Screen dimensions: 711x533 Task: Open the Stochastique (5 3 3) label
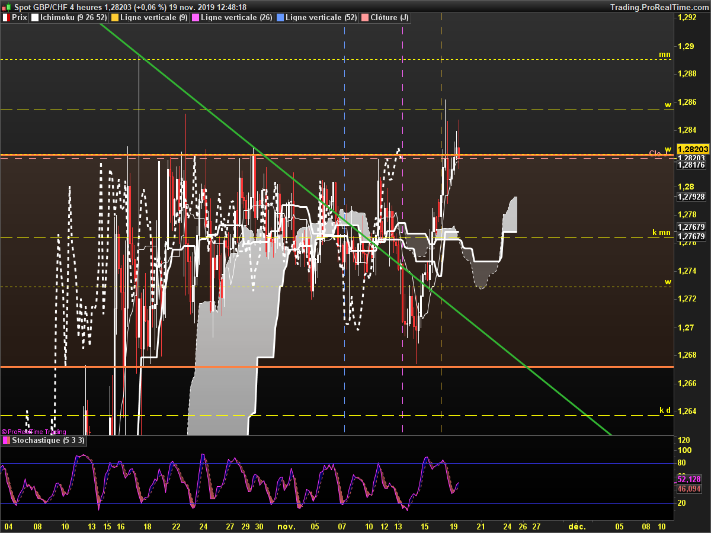tap(49, 441)
